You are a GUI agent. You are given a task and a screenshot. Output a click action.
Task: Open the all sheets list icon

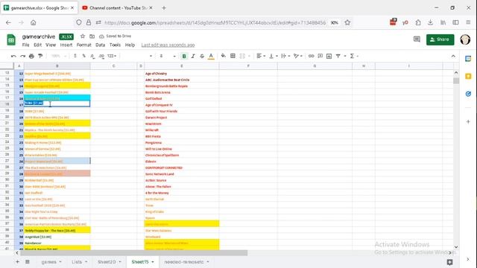tap(28, 261)
